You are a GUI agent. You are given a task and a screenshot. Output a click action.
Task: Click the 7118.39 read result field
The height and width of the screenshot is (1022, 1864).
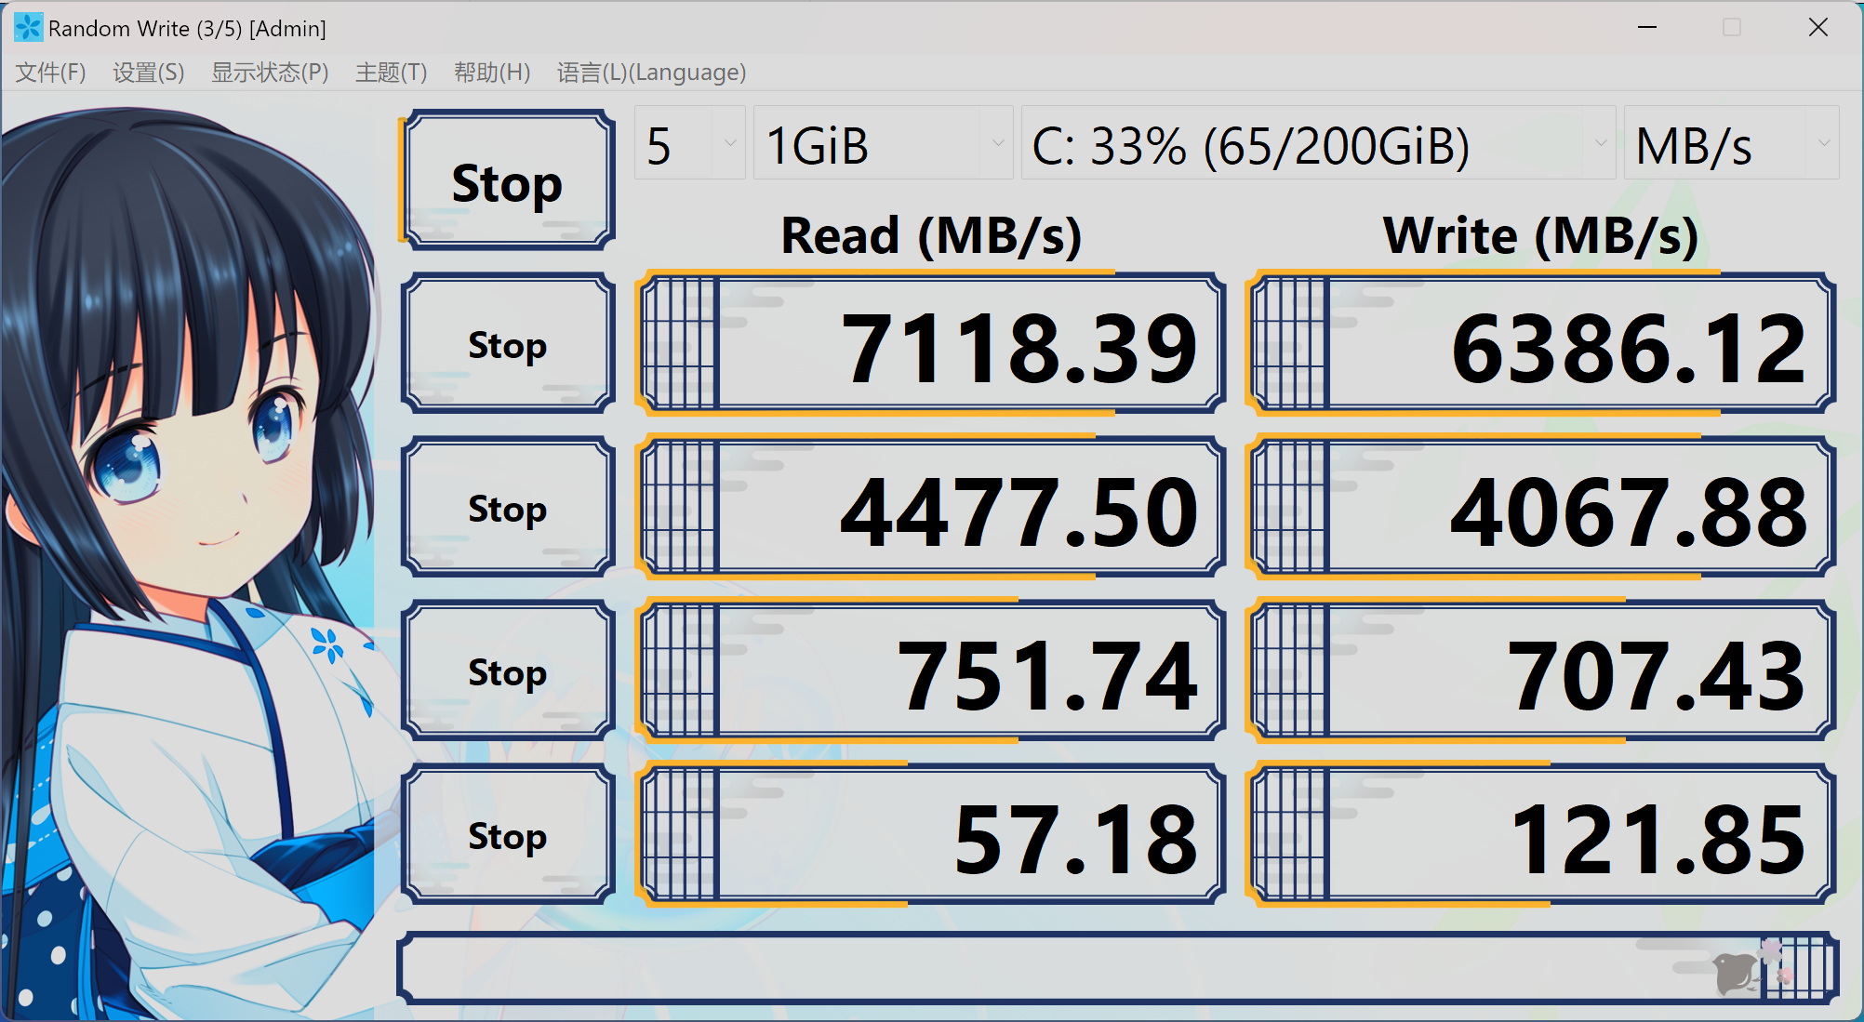point(930,346)
